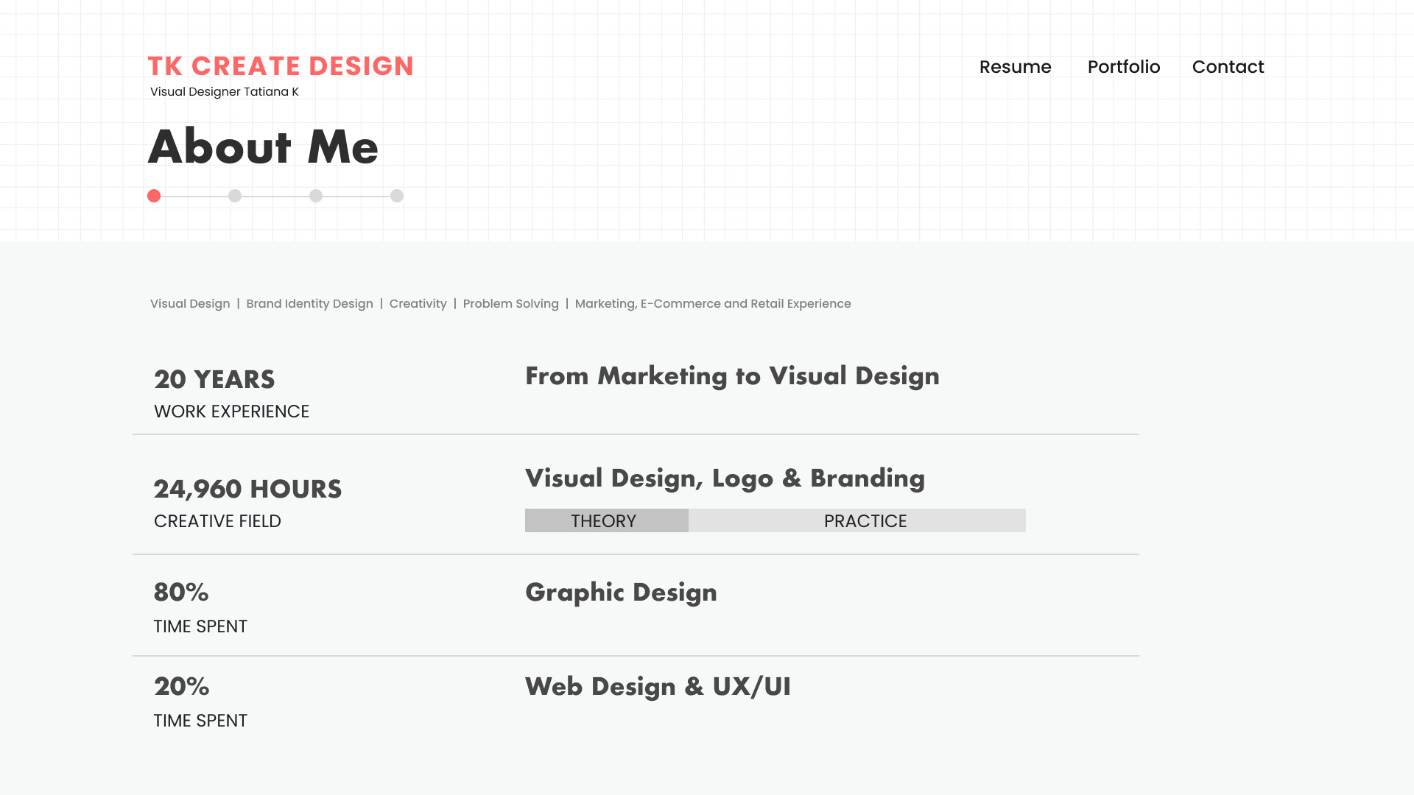
Task: Select the third gray timeline dot
Action: (316, 196)
